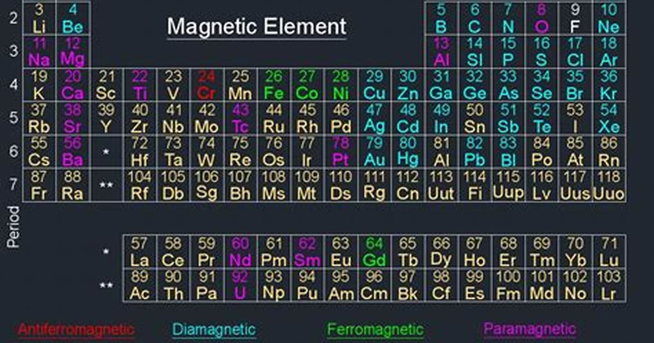The image size is (654, 343).
Task: Select the K potassium cell numbered 19
Action: click(x=39, y=85)
